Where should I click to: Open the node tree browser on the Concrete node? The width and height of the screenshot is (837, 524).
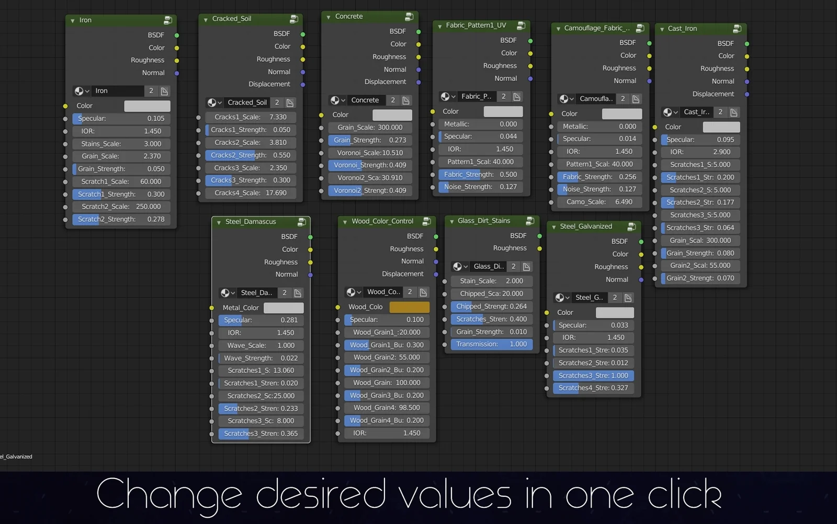pyautogui.click(x=338, y=100)
